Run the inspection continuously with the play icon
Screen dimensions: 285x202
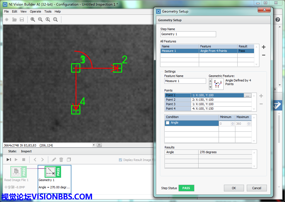tap(16, 160)
